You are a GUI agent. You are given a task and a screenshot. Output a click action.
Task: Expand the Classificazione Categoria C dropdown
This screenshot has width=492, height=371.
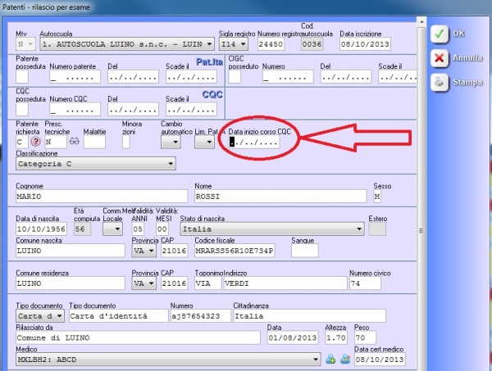[x=170, y=164]
